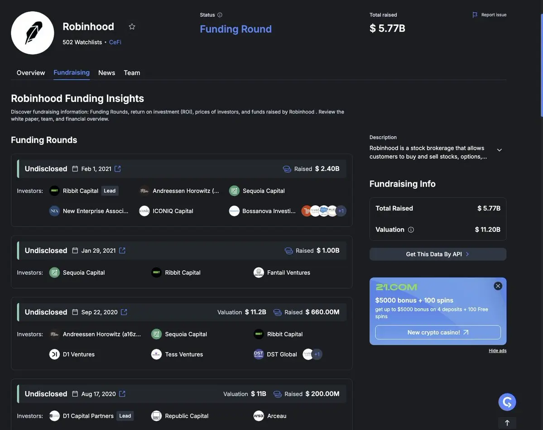Switch to the News tab
The image size is (543, 430).
pyautogui.click(x=107, y=73)
